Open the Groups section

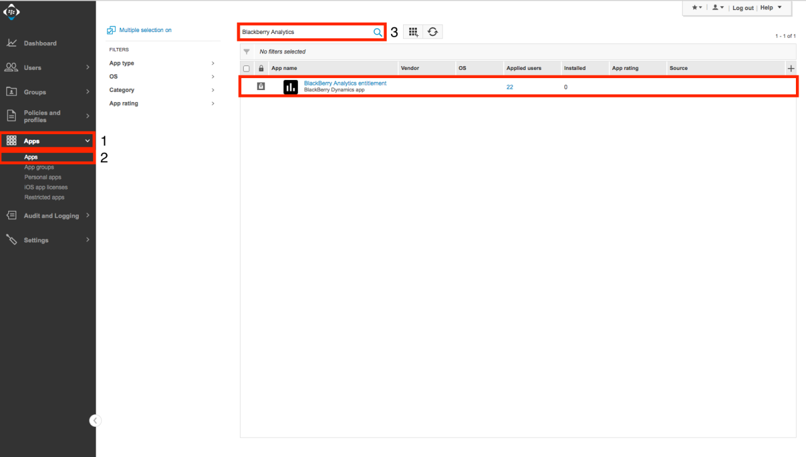click(35, 93)
